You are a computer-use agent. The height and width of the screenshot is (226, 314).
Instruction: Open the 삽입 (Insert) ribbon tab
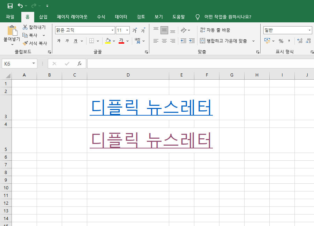(x=43, y=17)
